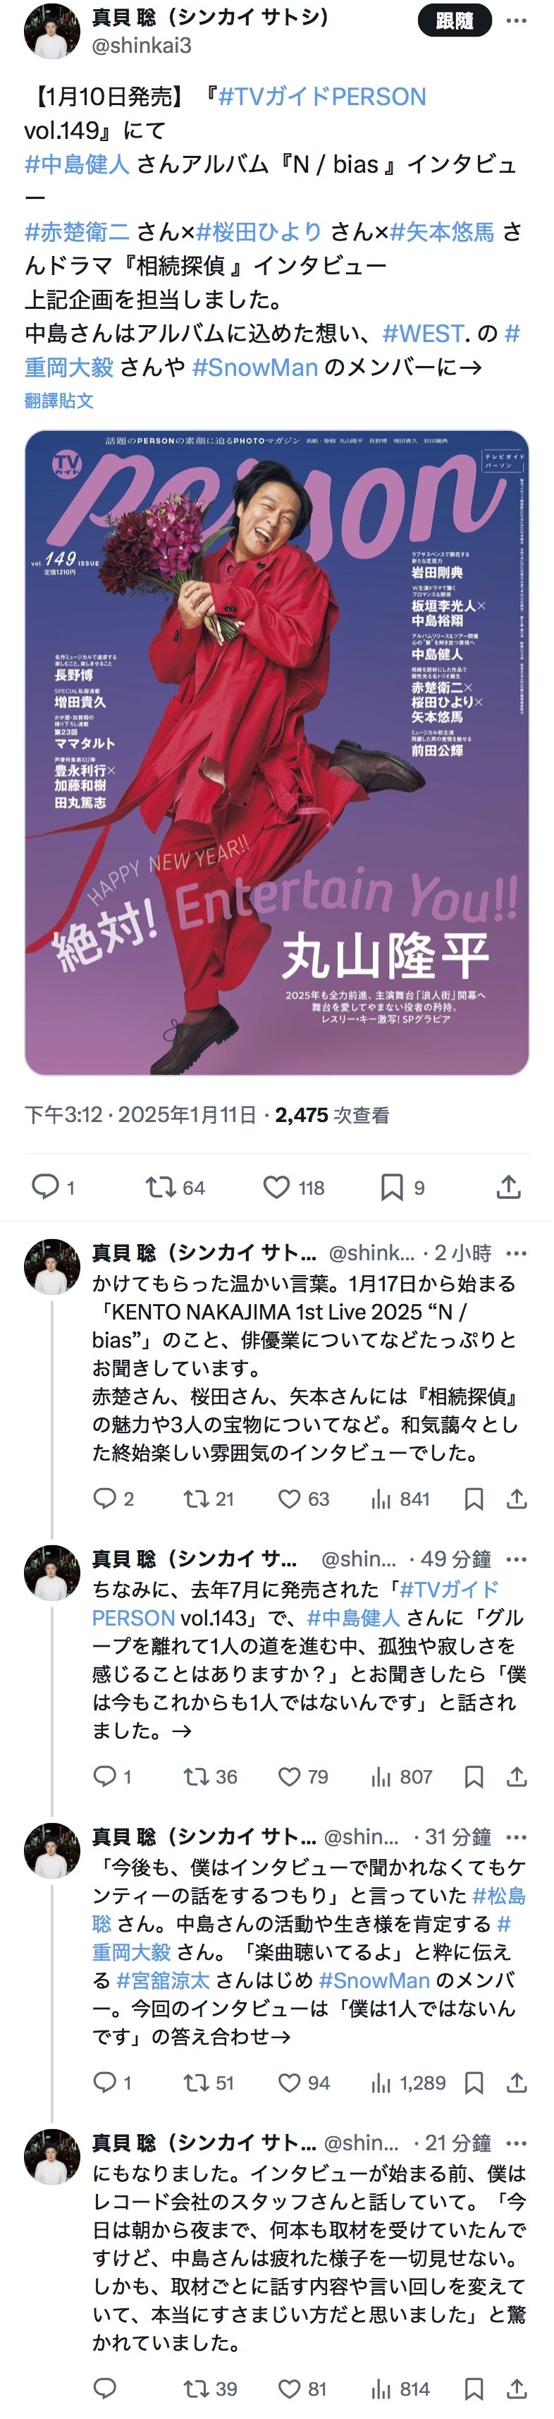Open the more options menu on main tweet
The height and width of the screenshot is (2419, 554).
(517, 20)
